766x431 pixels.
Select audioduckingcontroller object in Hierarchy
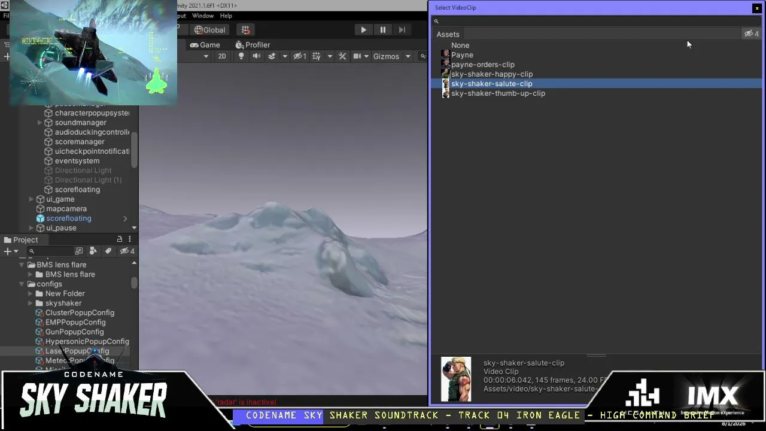pyautogui.click(x=92, y=132)
